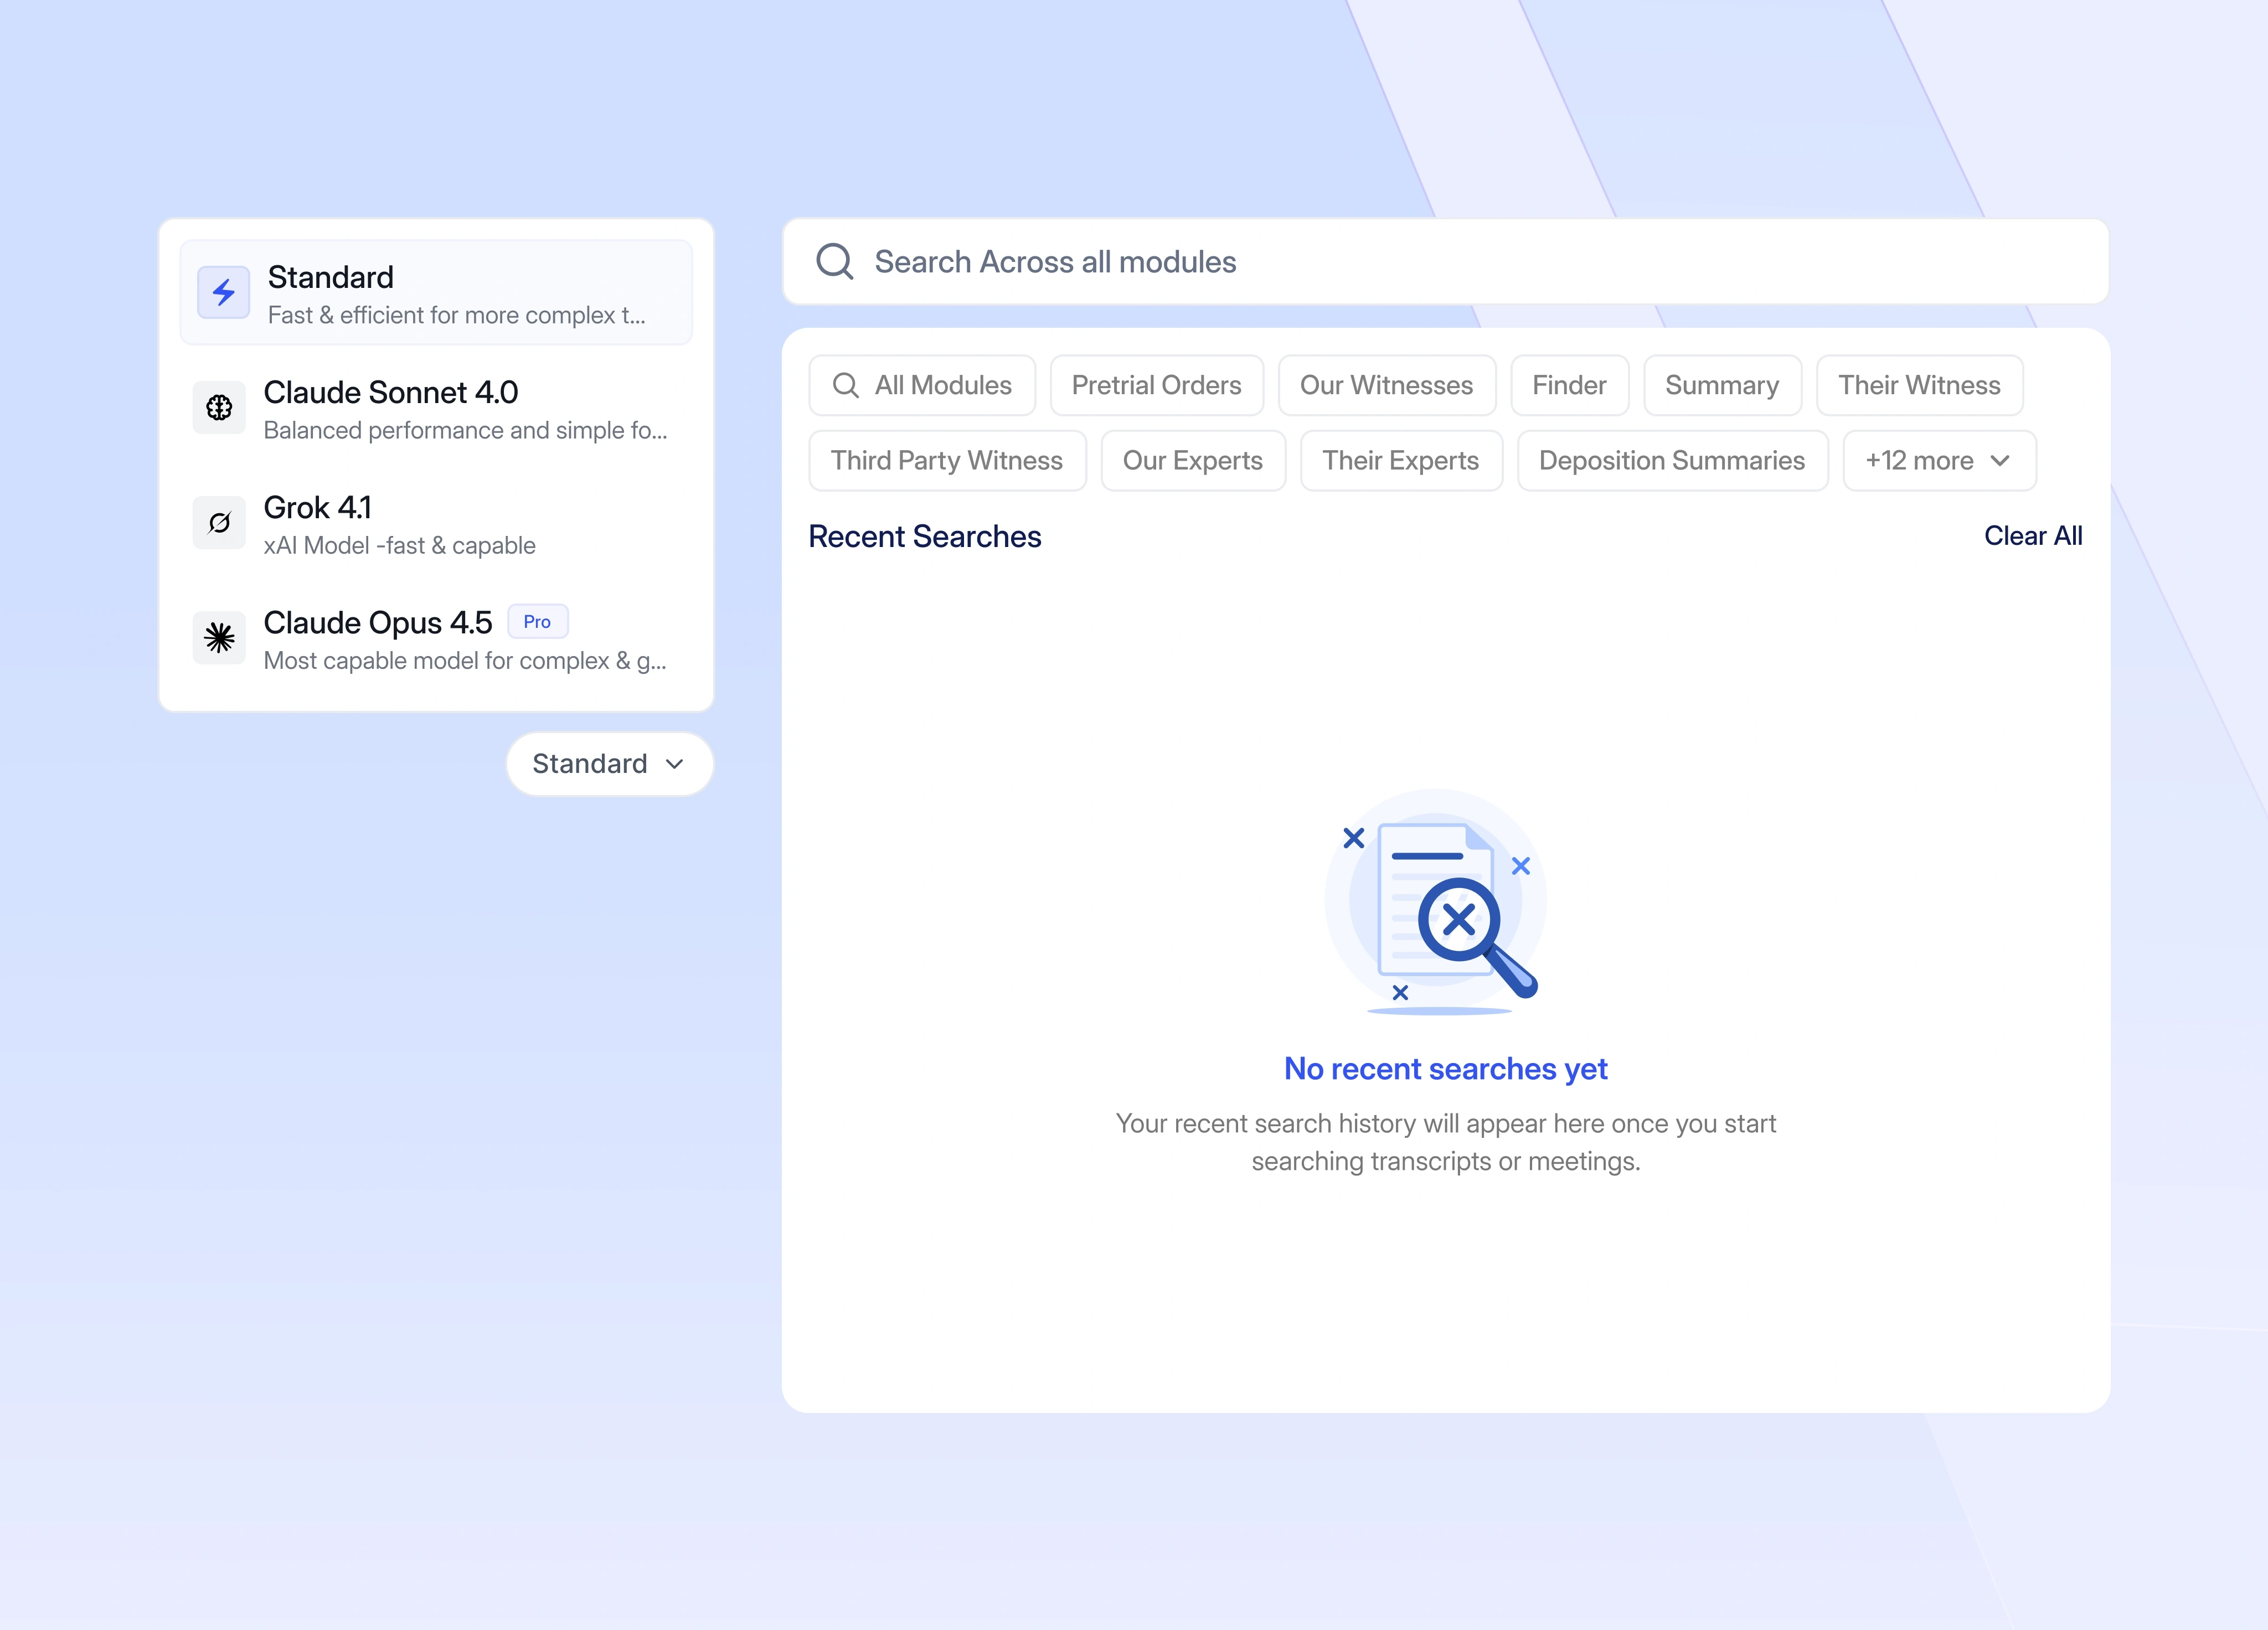Screen dimensions: 2268x1630
Task: Filter by All Modules
Action: click(x=922, y=386)
